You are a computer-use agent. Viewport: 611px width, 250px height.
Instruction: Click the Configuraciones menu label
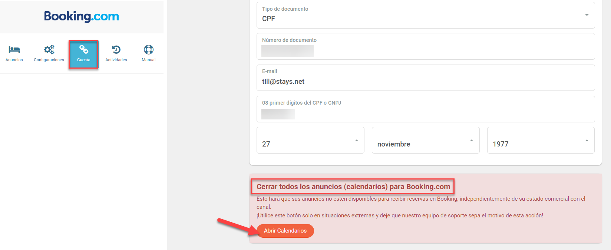click(49, 60)
